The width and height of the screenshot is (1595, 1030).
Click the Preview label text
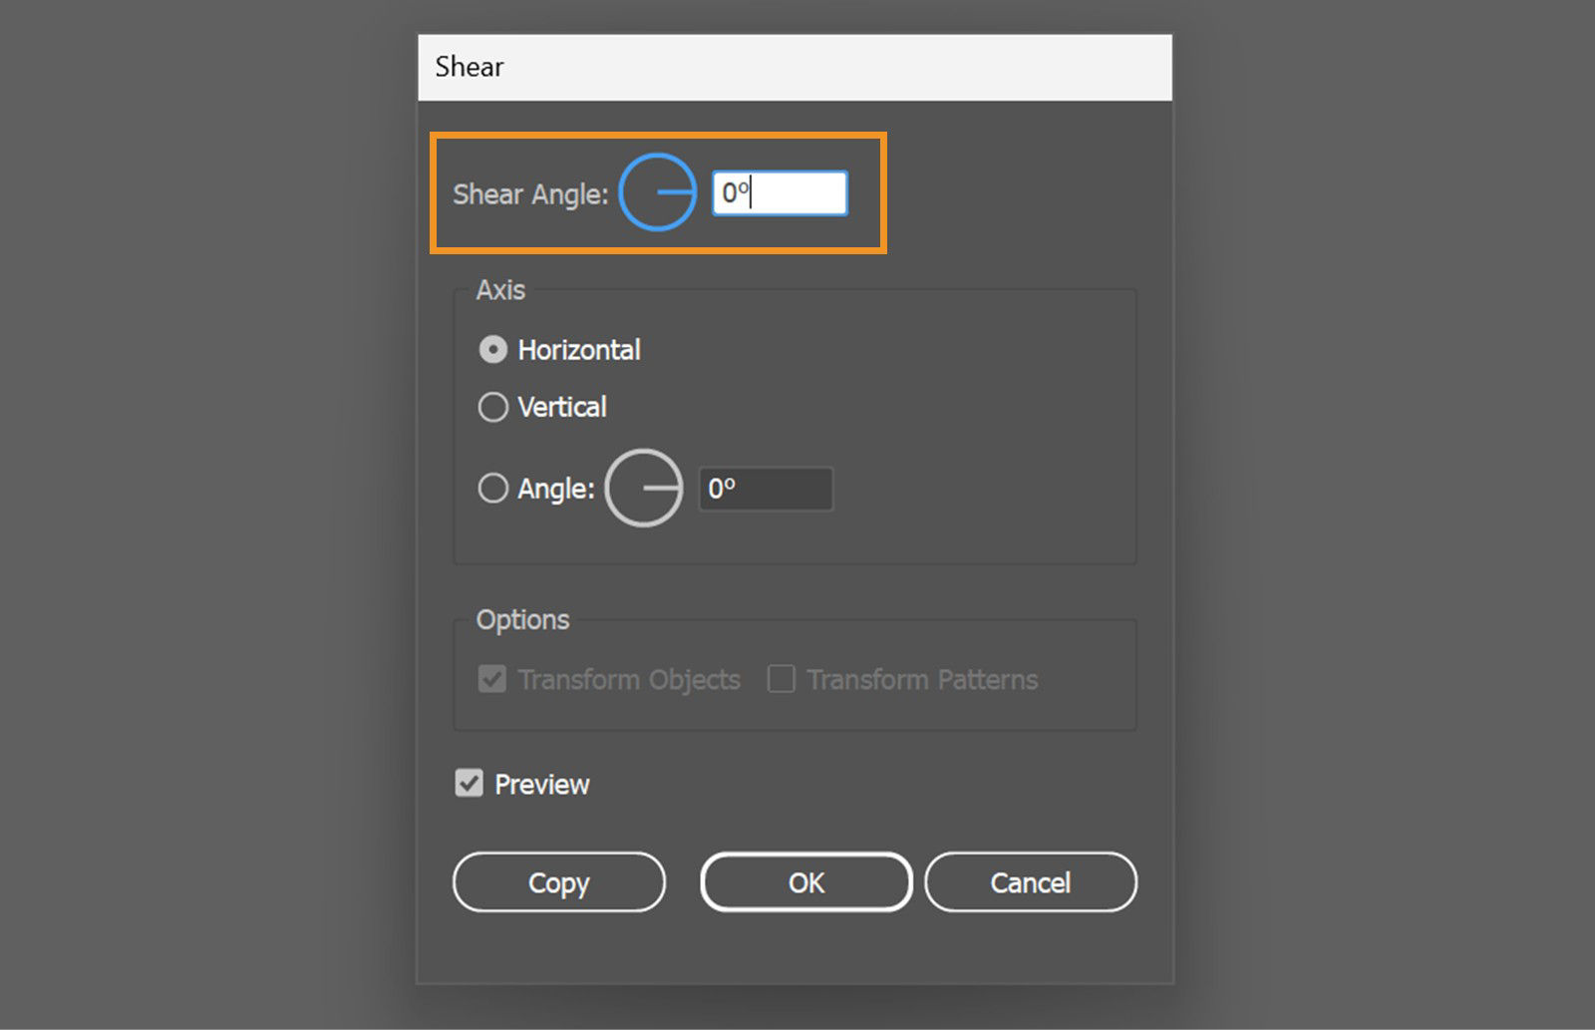541,784
